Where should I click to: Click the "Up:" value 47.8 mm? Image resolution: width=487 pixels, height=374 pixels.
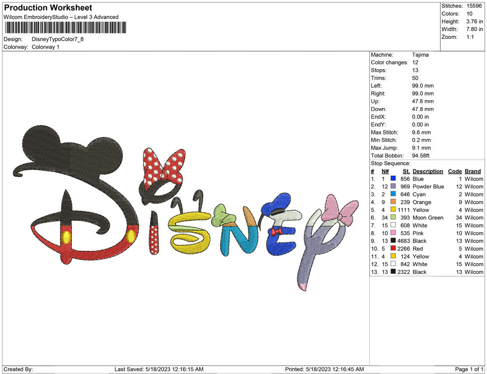pyautogui.click(x=423, y=101)
